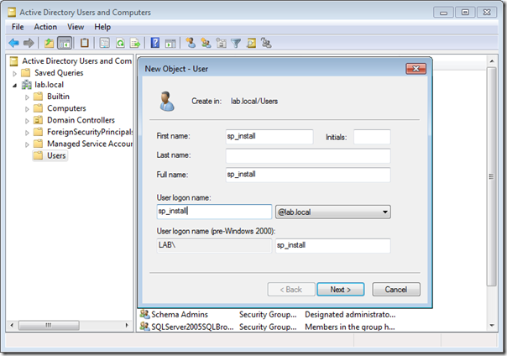
Task: Click the Refresh toolbar icon
Action: (120, 43)
